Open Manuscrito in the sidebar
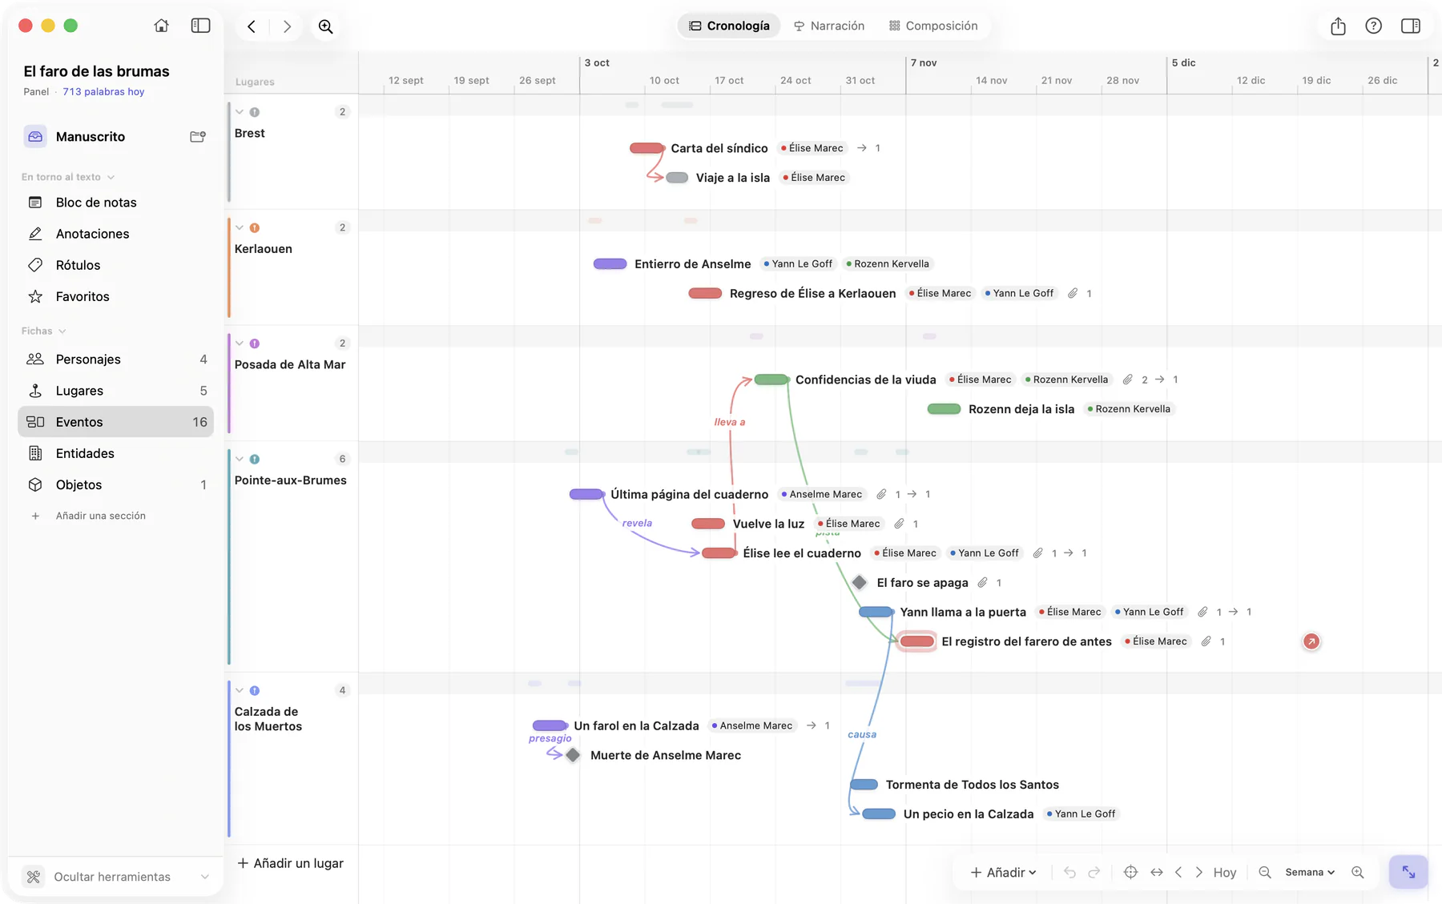This screenshot has height=904, width=1442. click(x=90, y=137)
